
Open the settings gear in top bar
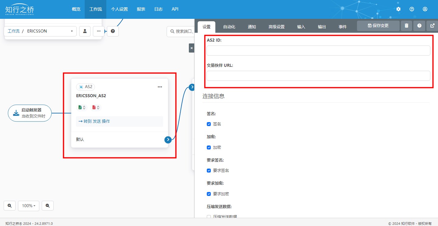pyautogui.click(x=398, y=9)
